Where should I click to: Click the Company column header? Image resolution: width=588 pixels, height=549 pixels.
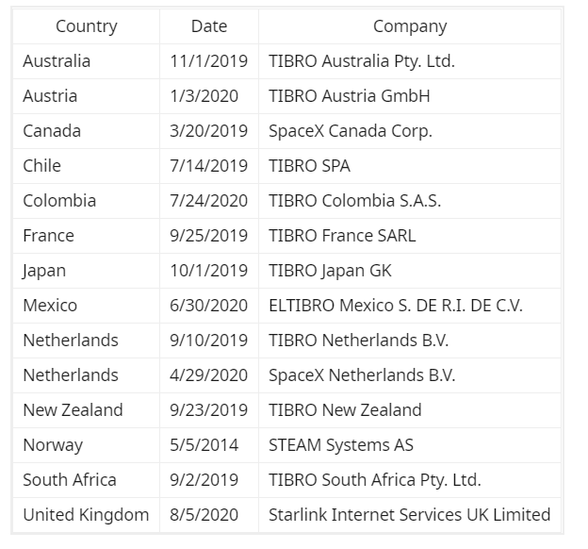[x=410, y=26]
